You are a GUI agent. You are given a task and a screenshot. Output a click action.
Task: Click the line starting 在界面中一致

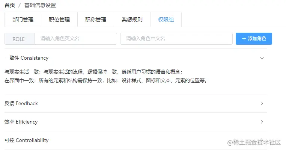[106, 80]
